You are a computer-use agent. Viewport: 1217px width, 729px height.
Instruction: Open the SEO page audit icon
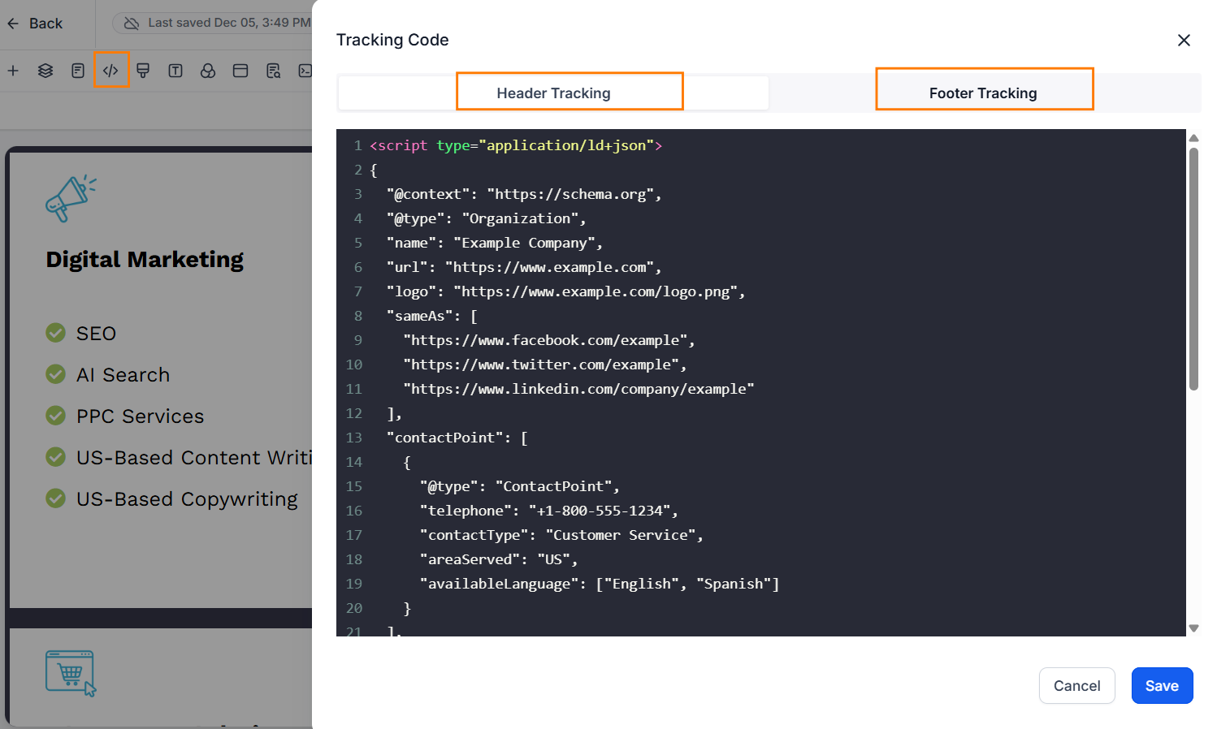pos(273,71)
